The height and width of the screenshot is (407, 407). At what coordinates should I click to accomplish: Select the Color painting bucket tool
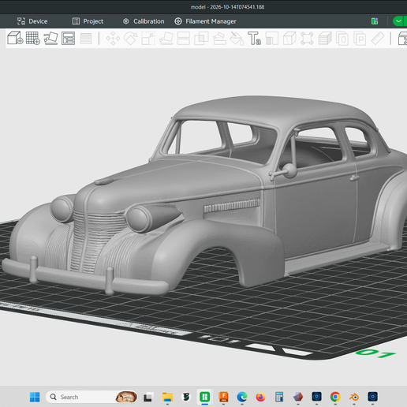pos(237,39)
